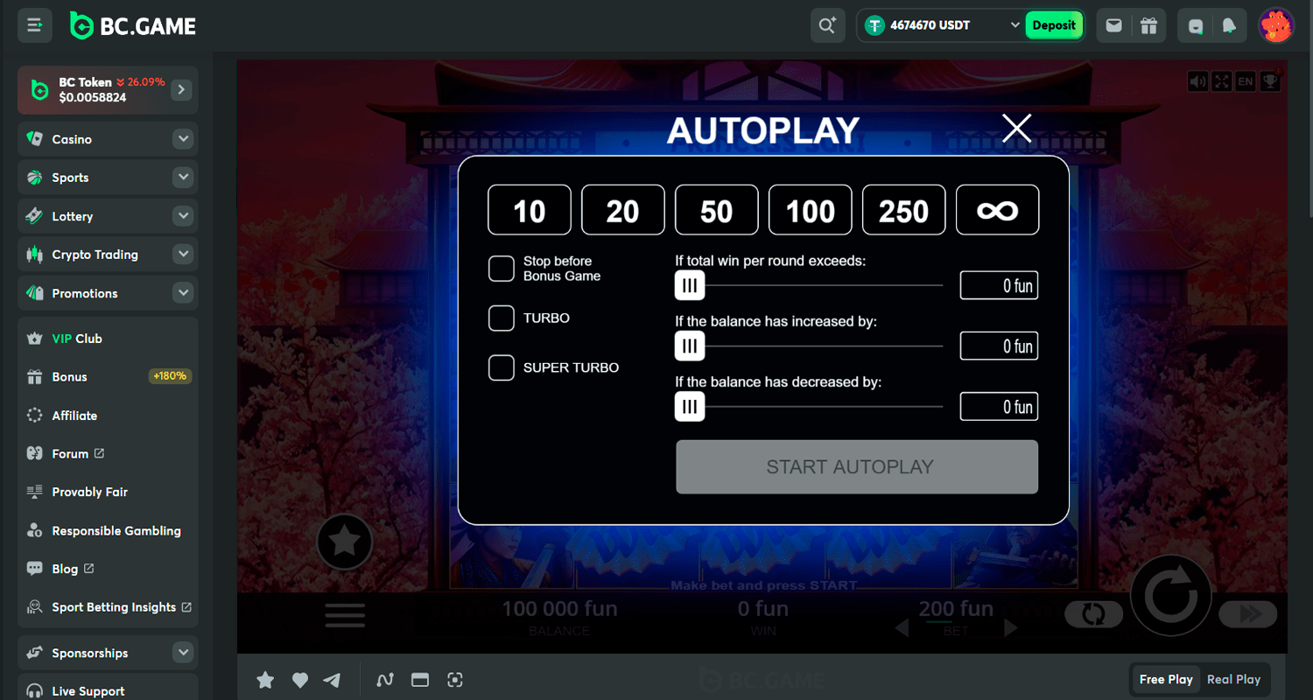
Task: Enable the SUPER TURBO checkbox
Action: tap(502, 367)
